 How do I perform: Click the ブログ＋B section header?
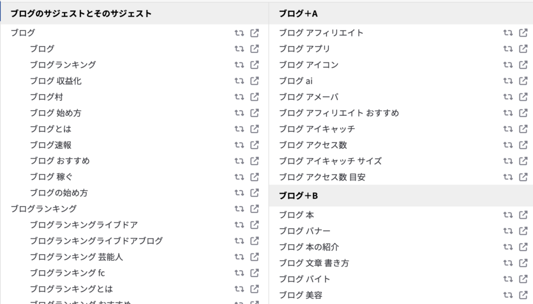pyautogui.click(x=298, y=196)
